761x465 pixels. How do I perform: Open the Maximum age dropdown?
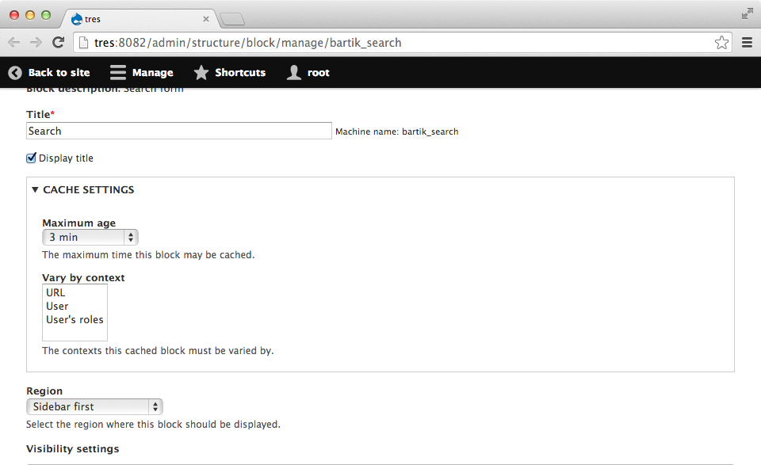point(90,237)
